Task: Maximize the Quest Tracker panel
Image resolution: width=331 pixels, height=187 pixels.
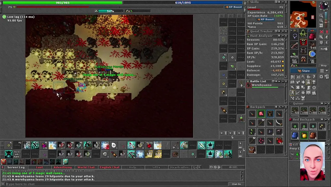Action: point(283,31)
